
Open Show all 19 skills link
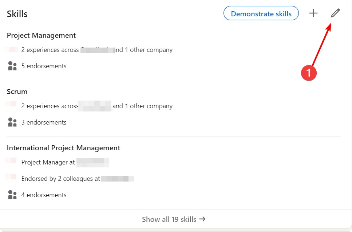click(169, 219)
